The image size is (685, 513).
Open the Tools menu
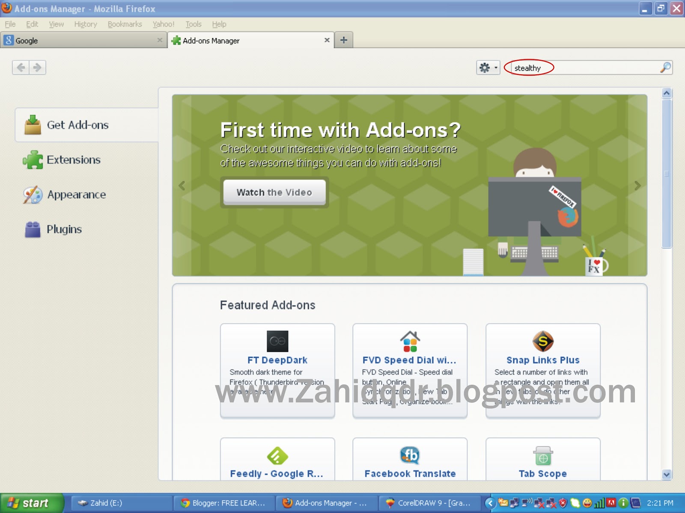[194, 24]
